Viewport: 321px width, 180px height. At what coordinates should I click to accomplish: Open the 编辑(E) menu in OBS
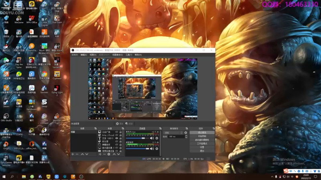point(84,55)
